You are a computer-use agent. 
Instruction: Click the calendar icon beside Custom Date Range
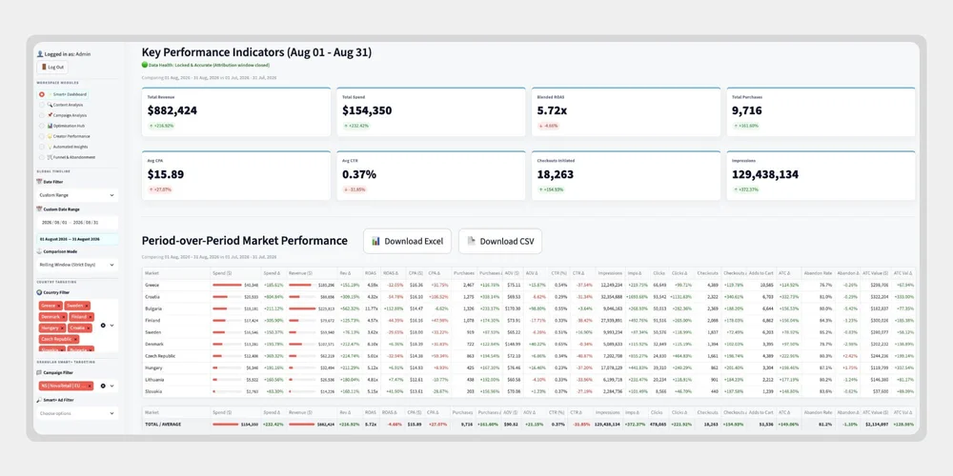[x=39, y=208]
